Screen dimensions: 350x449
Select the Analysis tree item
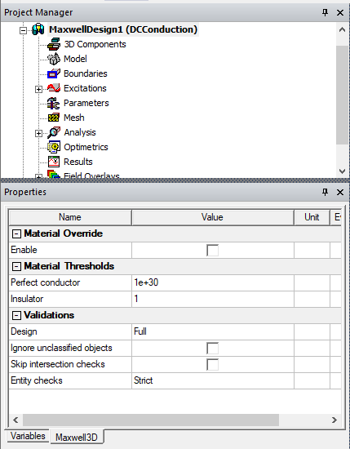[80, 132]
